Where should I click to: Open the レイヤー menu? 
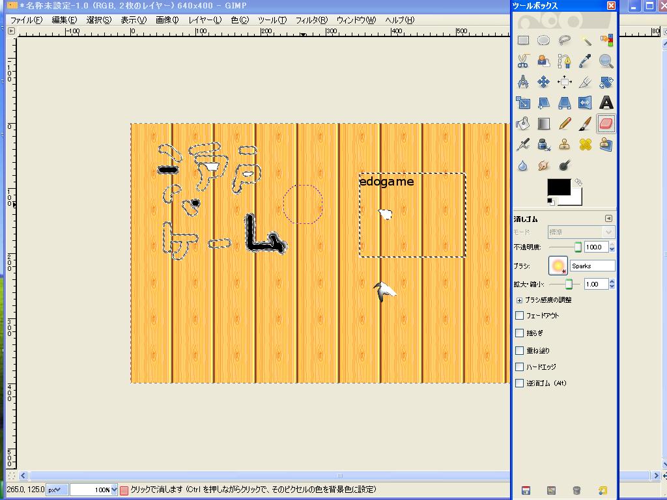click(205, 20)
